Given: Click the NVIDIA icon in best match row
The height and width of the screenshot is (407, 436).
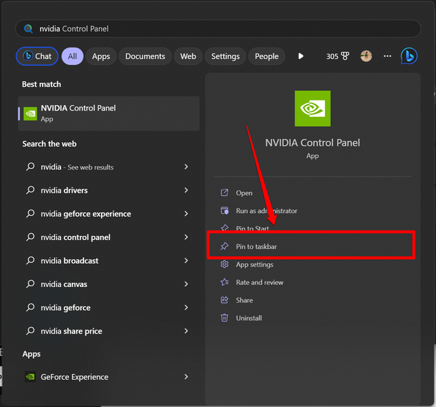Looking at the screenshot, I should pos(31,113).
